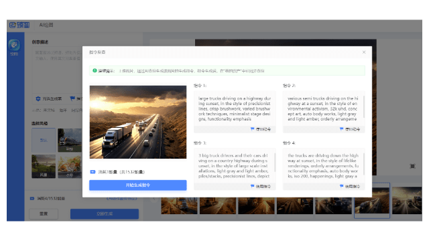The image size is (429, 241).
Task: Select the highlighted thumbnail in bottom result strip
Action: [372, 200]
